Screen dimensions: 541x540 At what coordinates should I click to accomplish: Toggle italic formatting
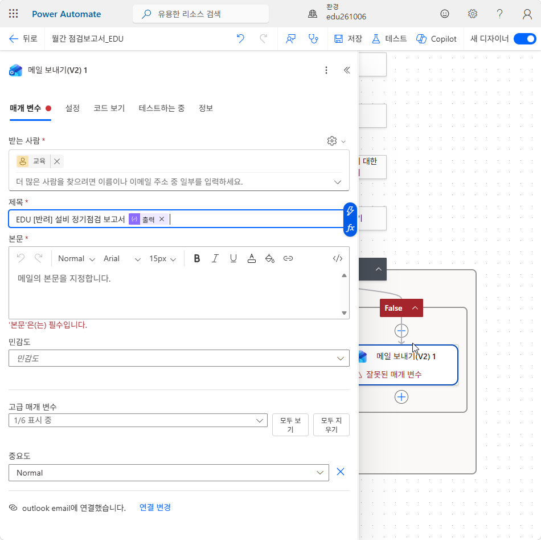215,258
